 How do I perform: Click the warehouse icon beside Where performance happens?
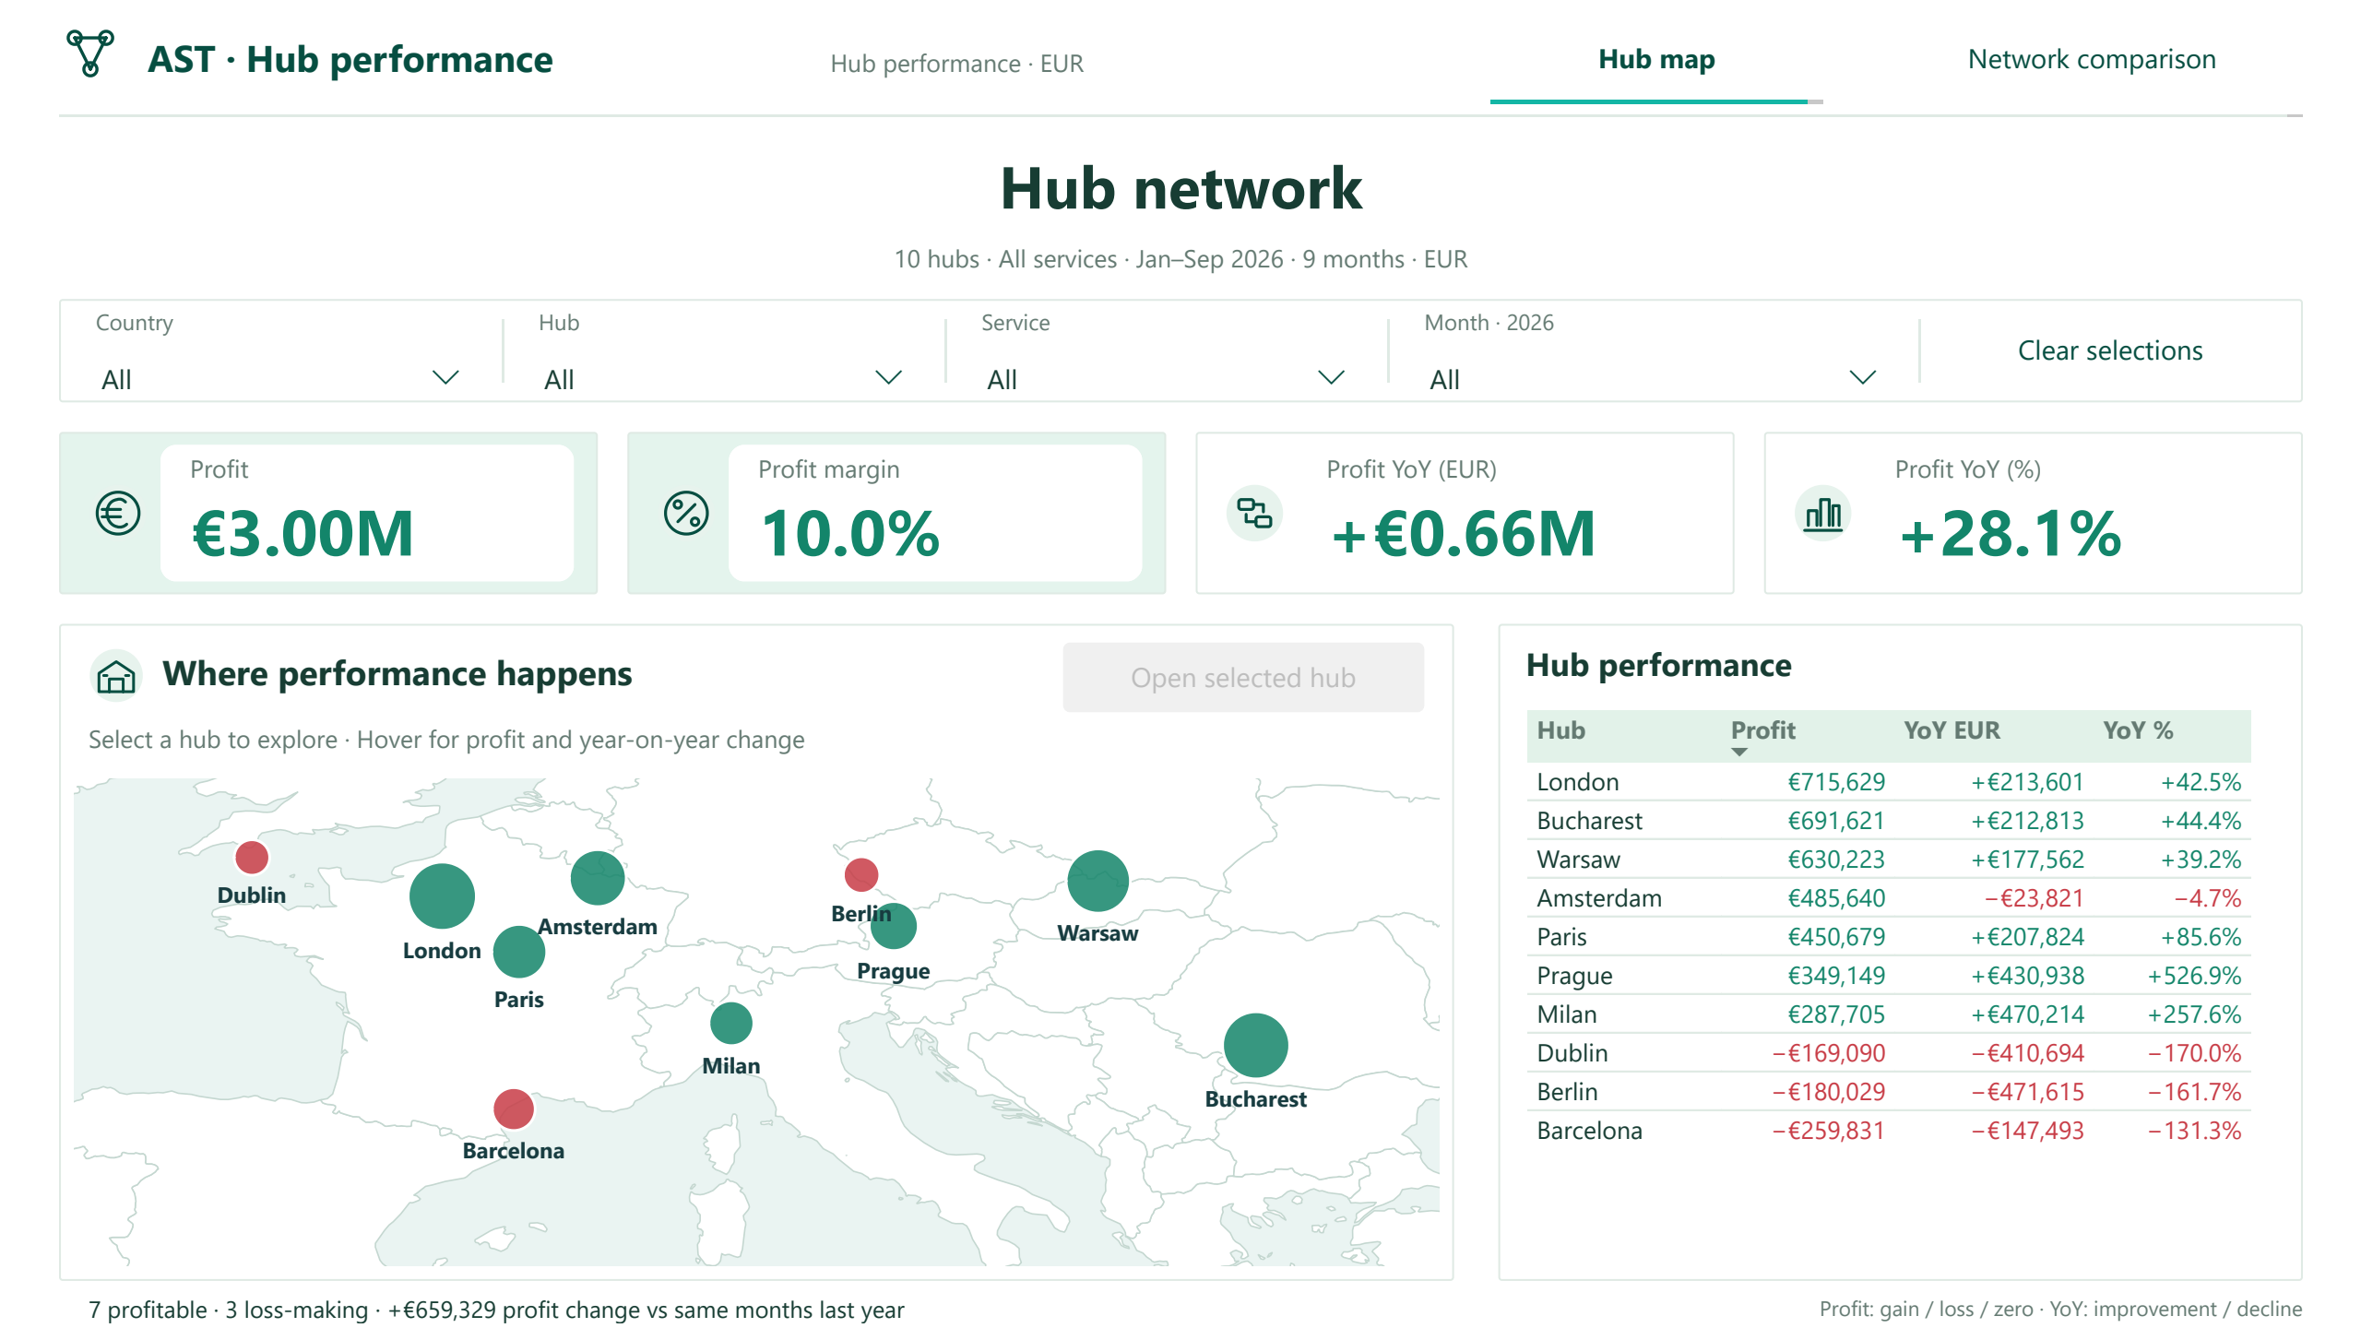click(116, 676)
